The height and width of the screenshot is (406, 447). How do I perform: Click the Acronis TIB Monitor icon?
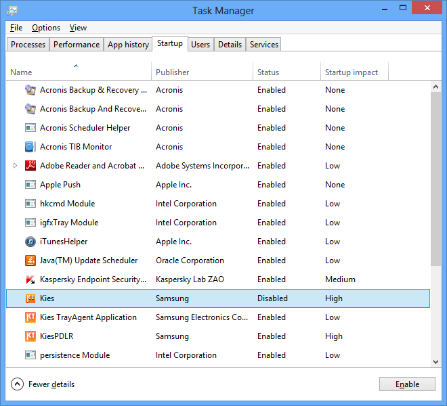coord(30,147)
